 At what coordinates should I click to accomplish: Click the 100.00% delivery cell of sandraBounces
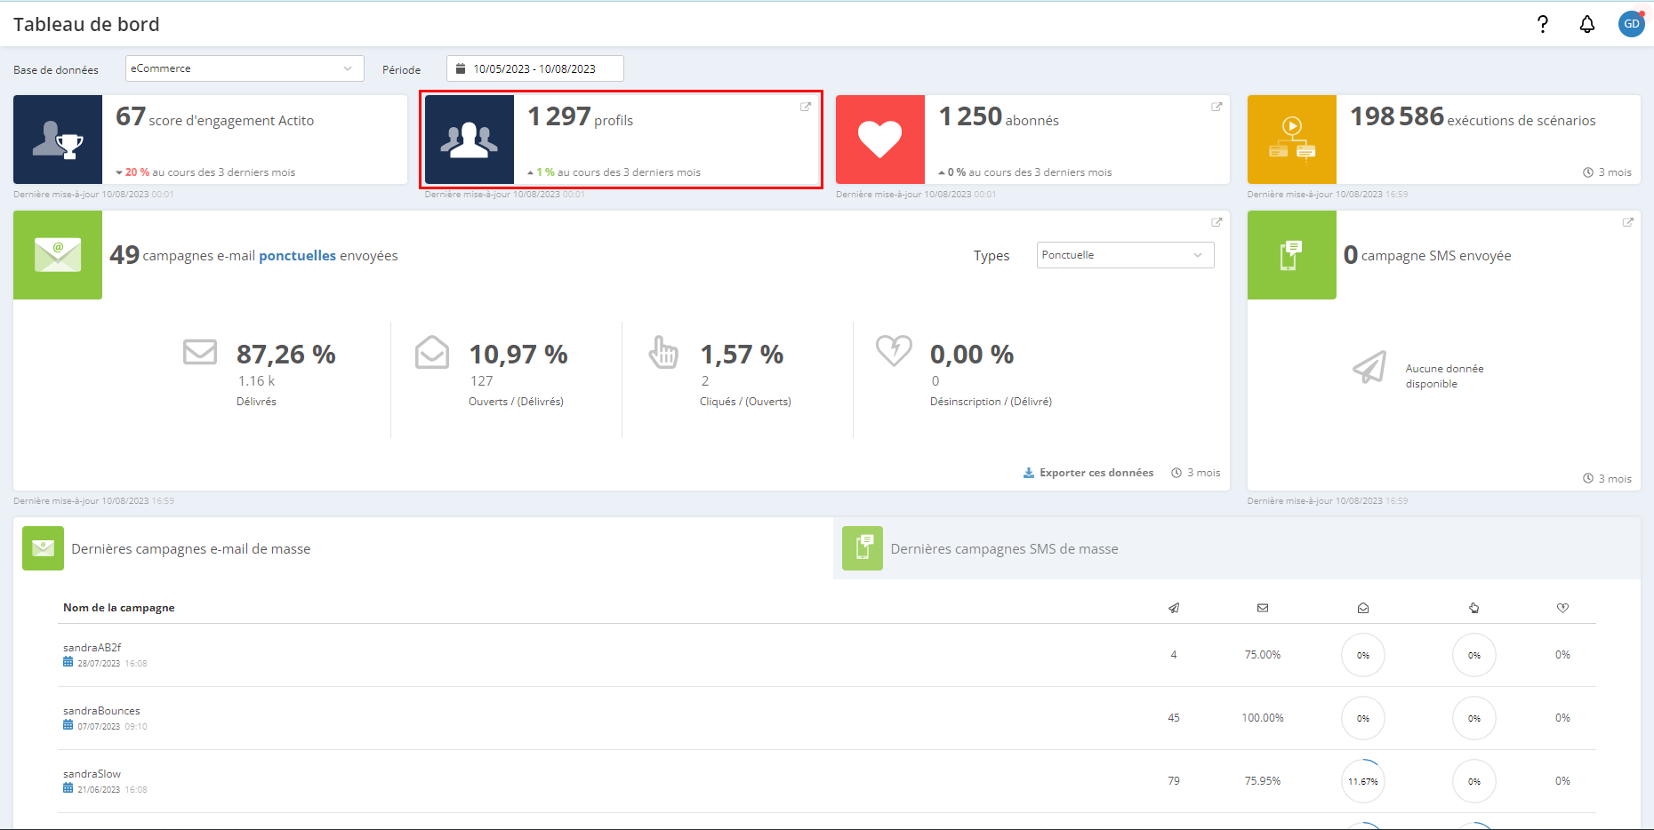pyautogui.click(x=1263, y=718)
